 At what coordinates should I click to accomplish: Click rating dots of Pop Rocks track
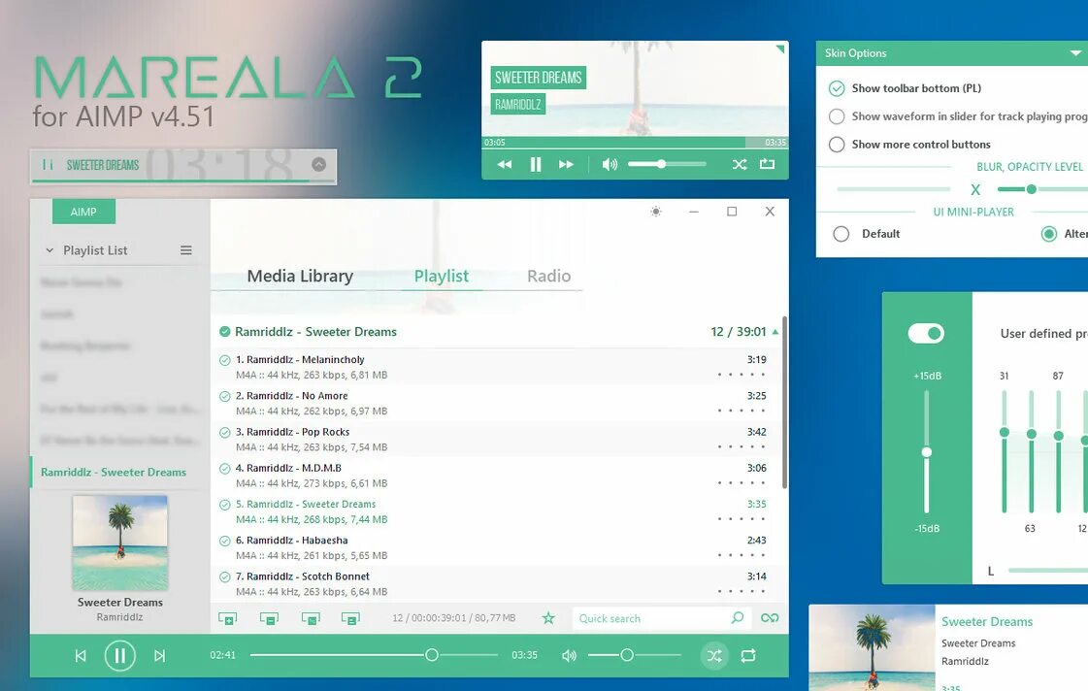click(742, 446)
